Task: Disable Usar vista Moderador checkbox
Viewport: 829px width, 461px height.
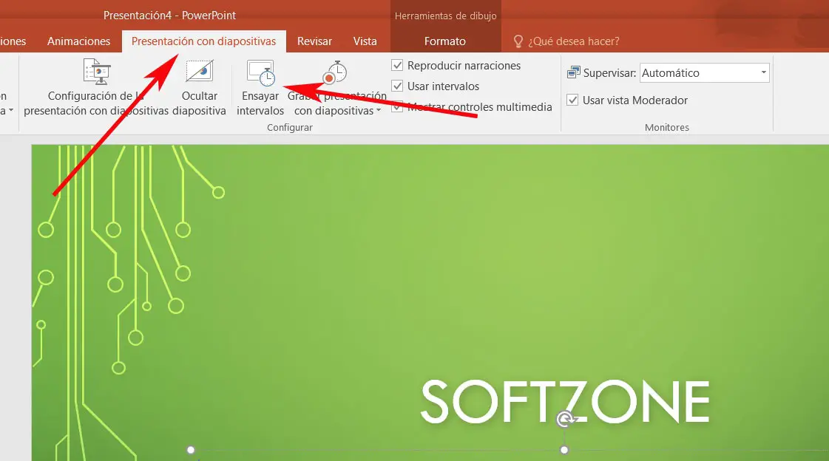Action: pyautogui.click(x=572, y=100)
